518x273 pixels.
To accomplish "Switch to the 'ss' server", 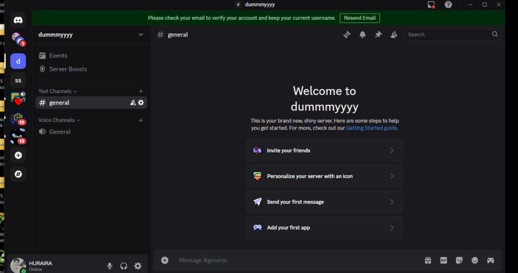I will click(18, 81).
